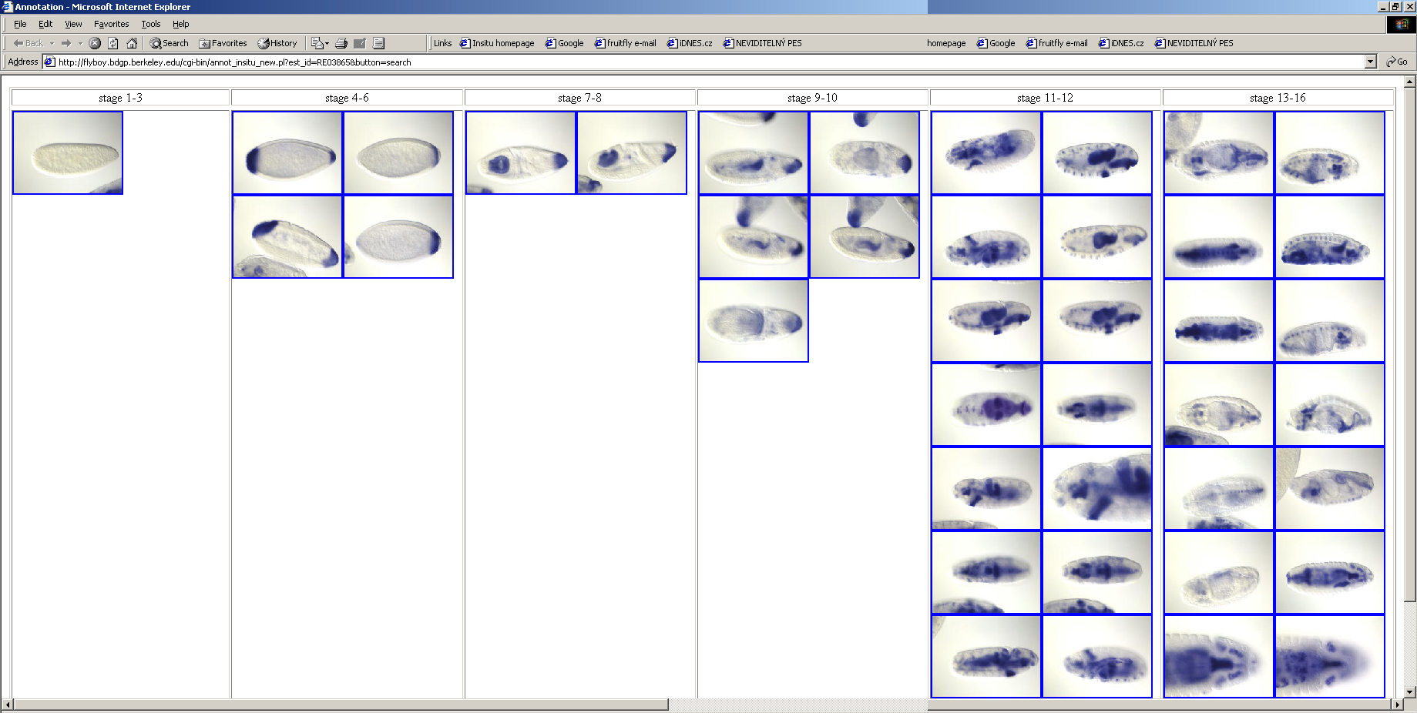Click the Edit page toolbar icon

coord(360,43)
